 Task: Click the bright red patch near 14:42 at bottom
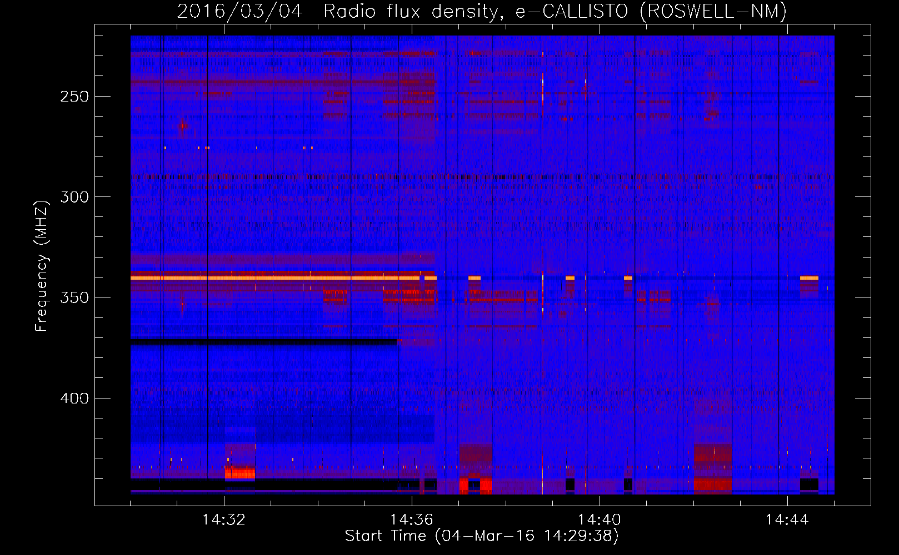click(x=713, y=485)
